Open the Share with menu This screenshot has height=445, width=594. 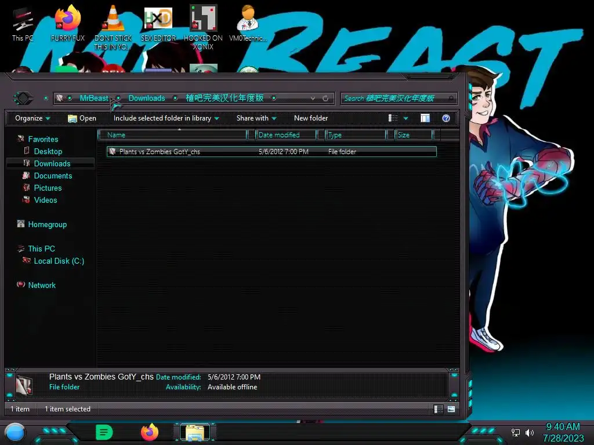coord(256,118)
